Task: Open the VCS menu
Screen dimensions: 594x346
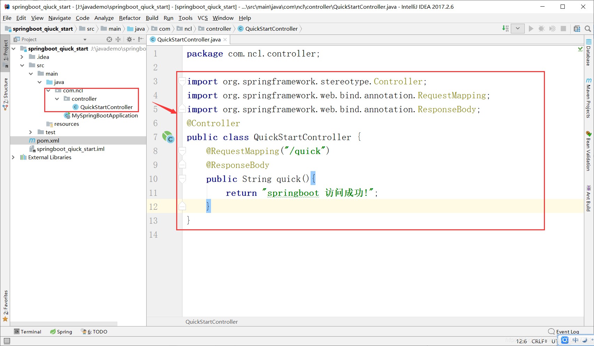Action: pos(203,18)
